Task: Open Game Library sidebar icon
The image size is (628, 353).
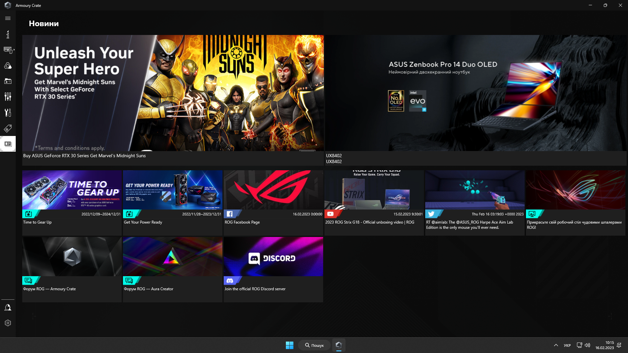Action: point(8,81)
